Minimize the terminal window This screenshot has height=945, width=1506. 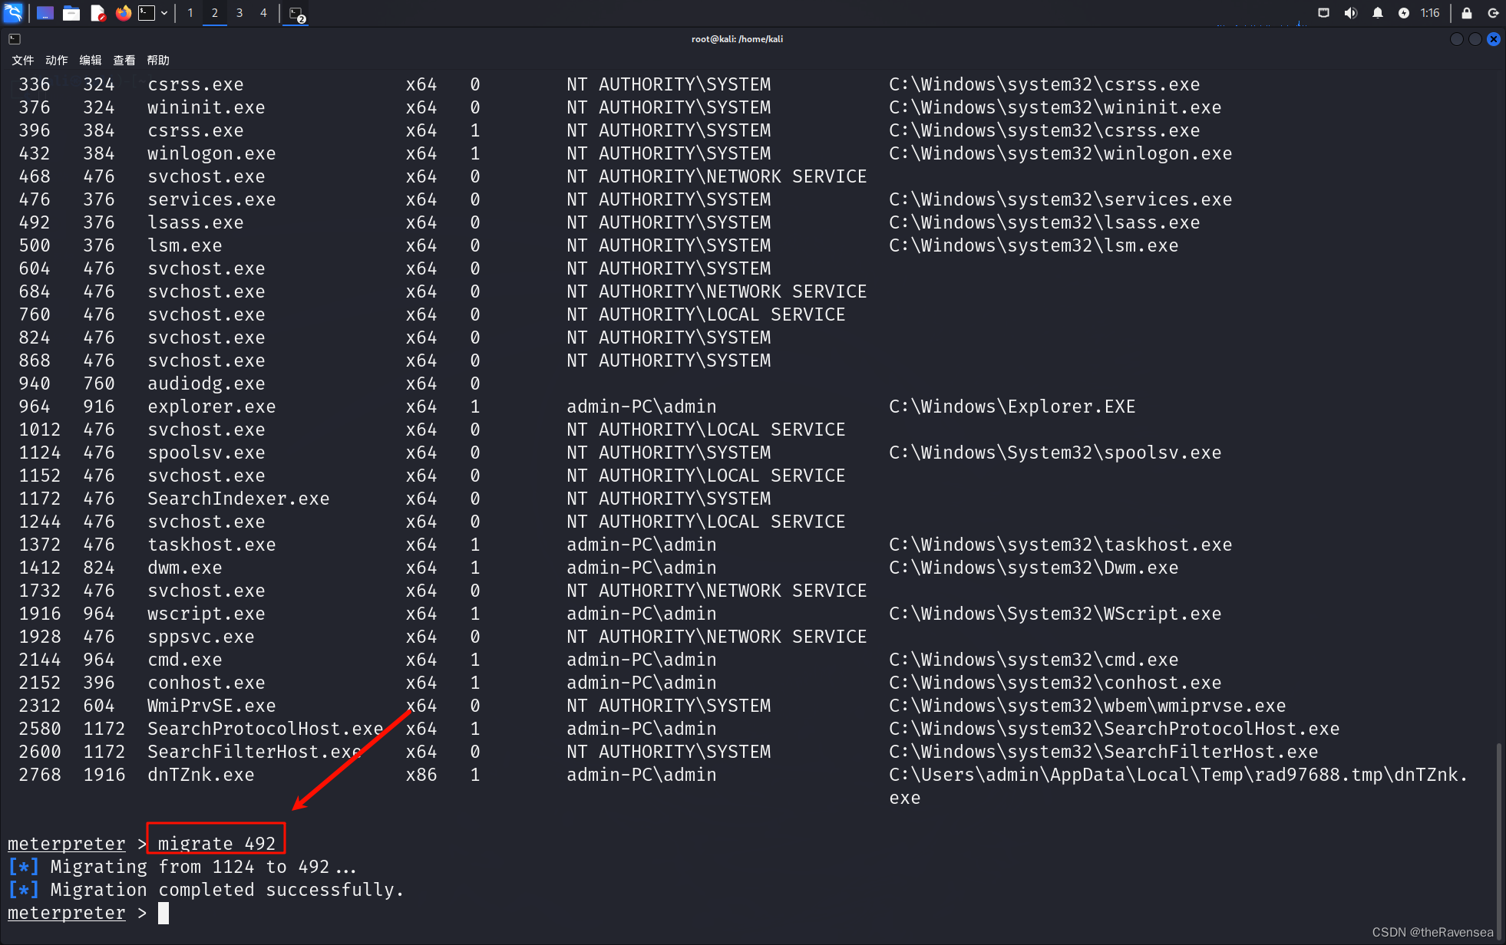coord(1456,39)
